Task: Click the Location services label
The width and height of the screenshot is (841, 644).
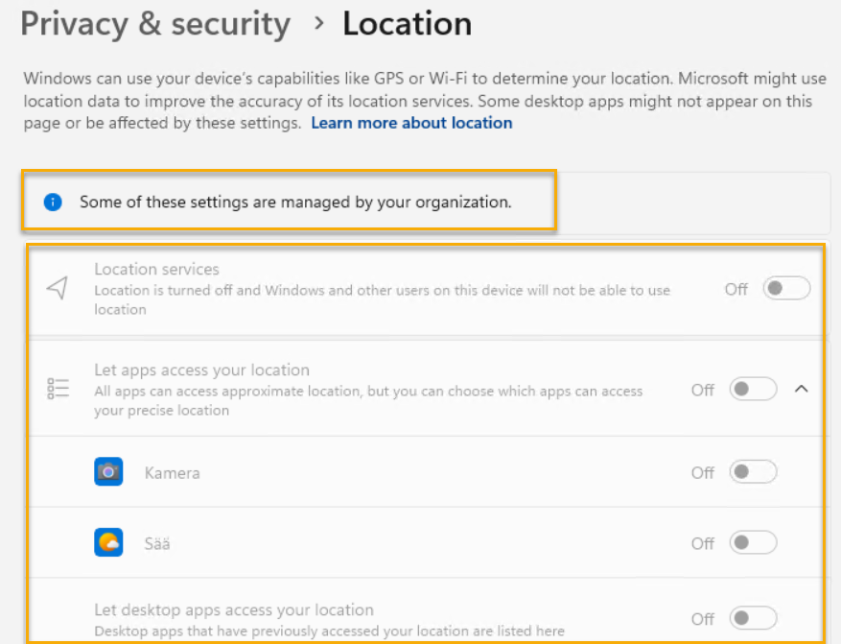Action: pyautogui.click(x=156, y=270)
